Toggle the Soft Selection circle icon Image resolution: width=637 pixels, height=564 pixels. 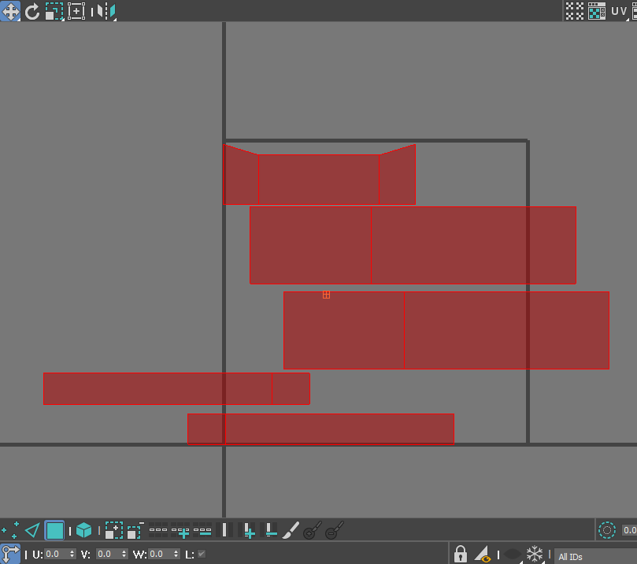click(607, 530)
